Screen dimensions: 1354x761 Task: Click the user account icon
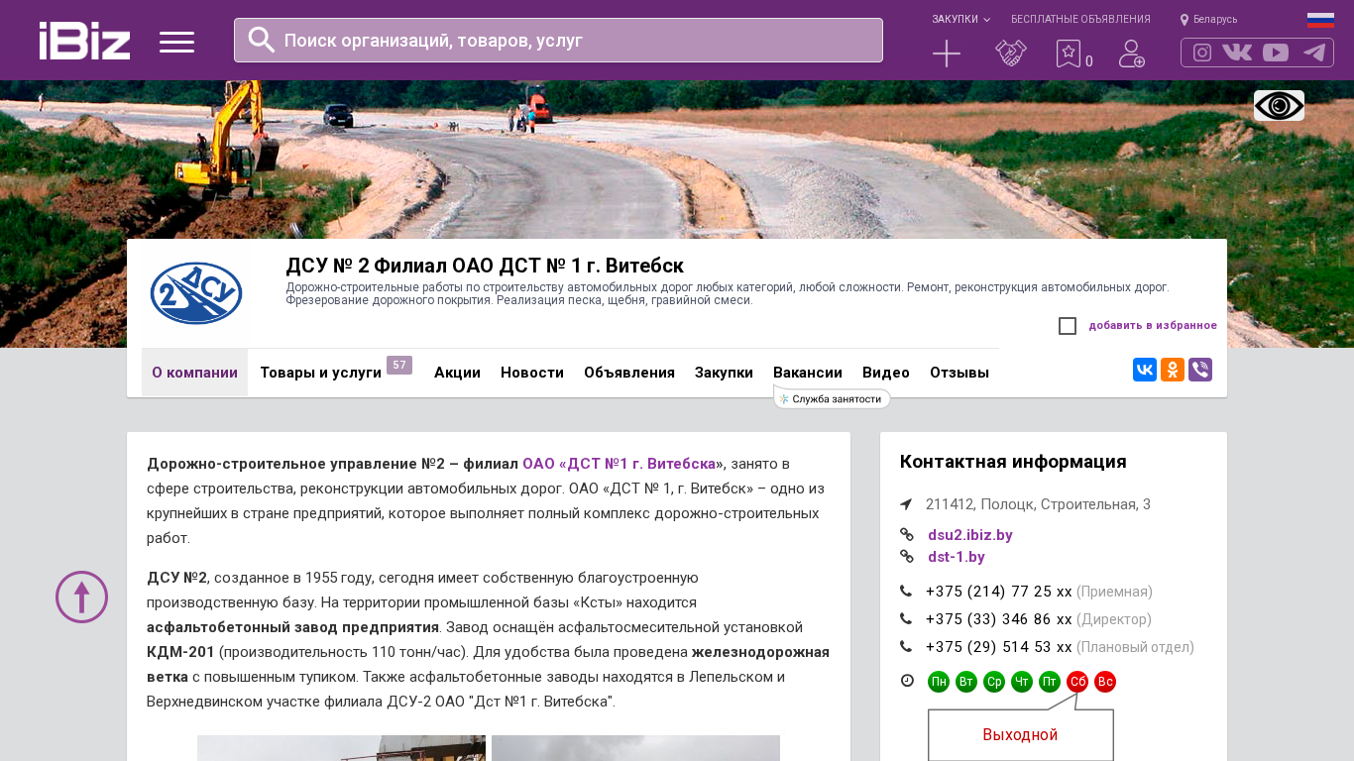point(1131,54)
